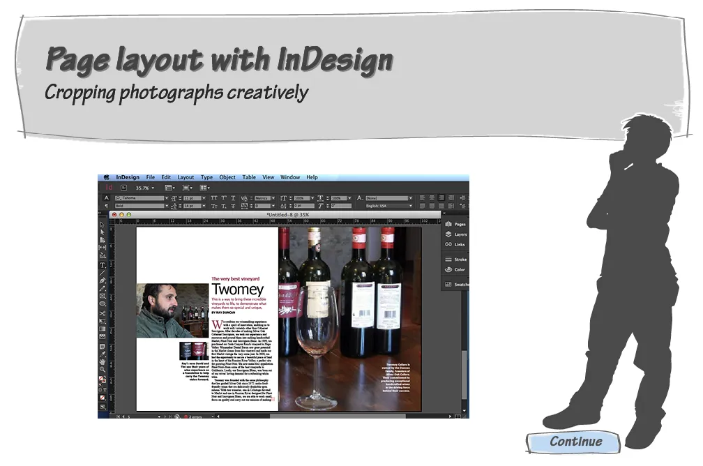Toggle strikethrough formatting
The image size is (703, 466).
(x=234, y=205)
